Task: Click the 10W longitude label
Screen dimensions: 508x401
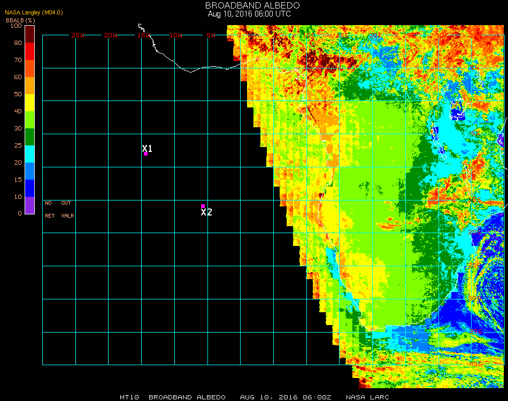Action: [176, 35]
